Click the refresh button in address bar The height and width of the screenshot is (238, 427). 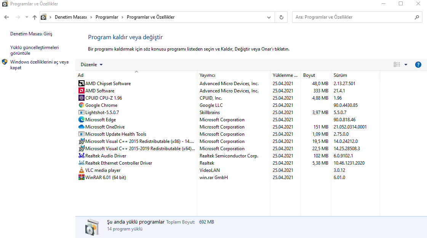coord(281,17)
